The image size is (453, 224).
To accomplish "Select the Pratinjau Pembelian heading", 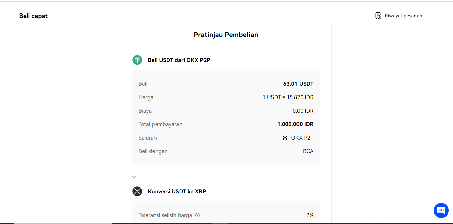I will (x=226, y=35).
